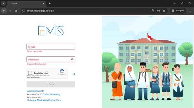Click the 'Password harus diisi' error text
The height and width of the screenshot is (108, 194).
click(x=36, y=64)
